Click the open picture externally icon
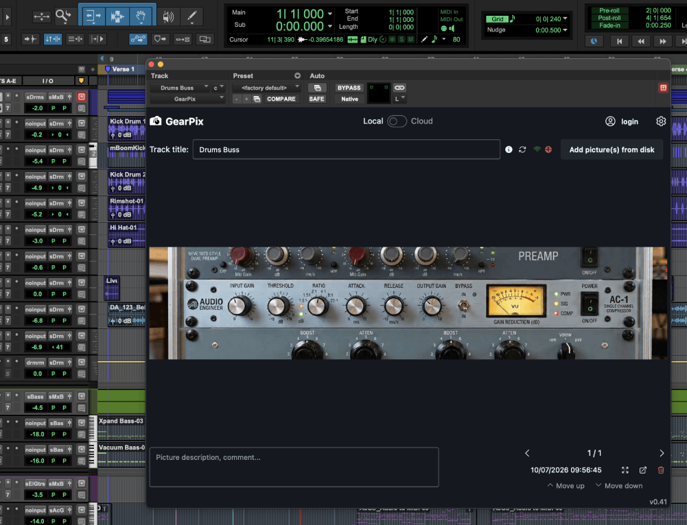Screen dimensions: 687x525 point(643,470)
